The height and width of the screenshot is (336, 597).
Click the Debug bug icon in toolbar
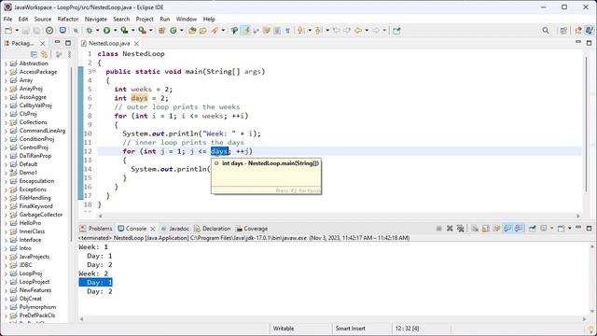click(90, 31)
